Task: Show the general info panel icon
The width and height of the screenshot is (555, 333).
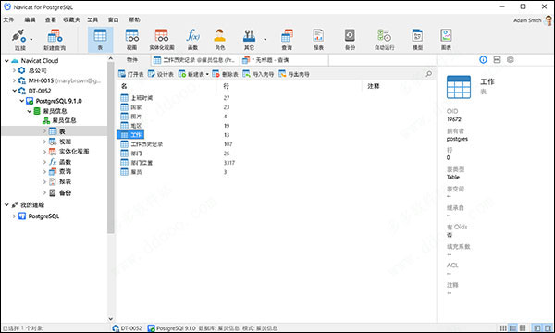Action: [483, 60]
